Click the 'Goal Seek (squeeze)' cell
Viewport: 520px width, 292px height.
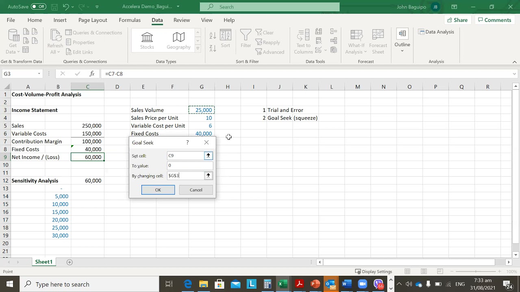(x=292, y=118)
